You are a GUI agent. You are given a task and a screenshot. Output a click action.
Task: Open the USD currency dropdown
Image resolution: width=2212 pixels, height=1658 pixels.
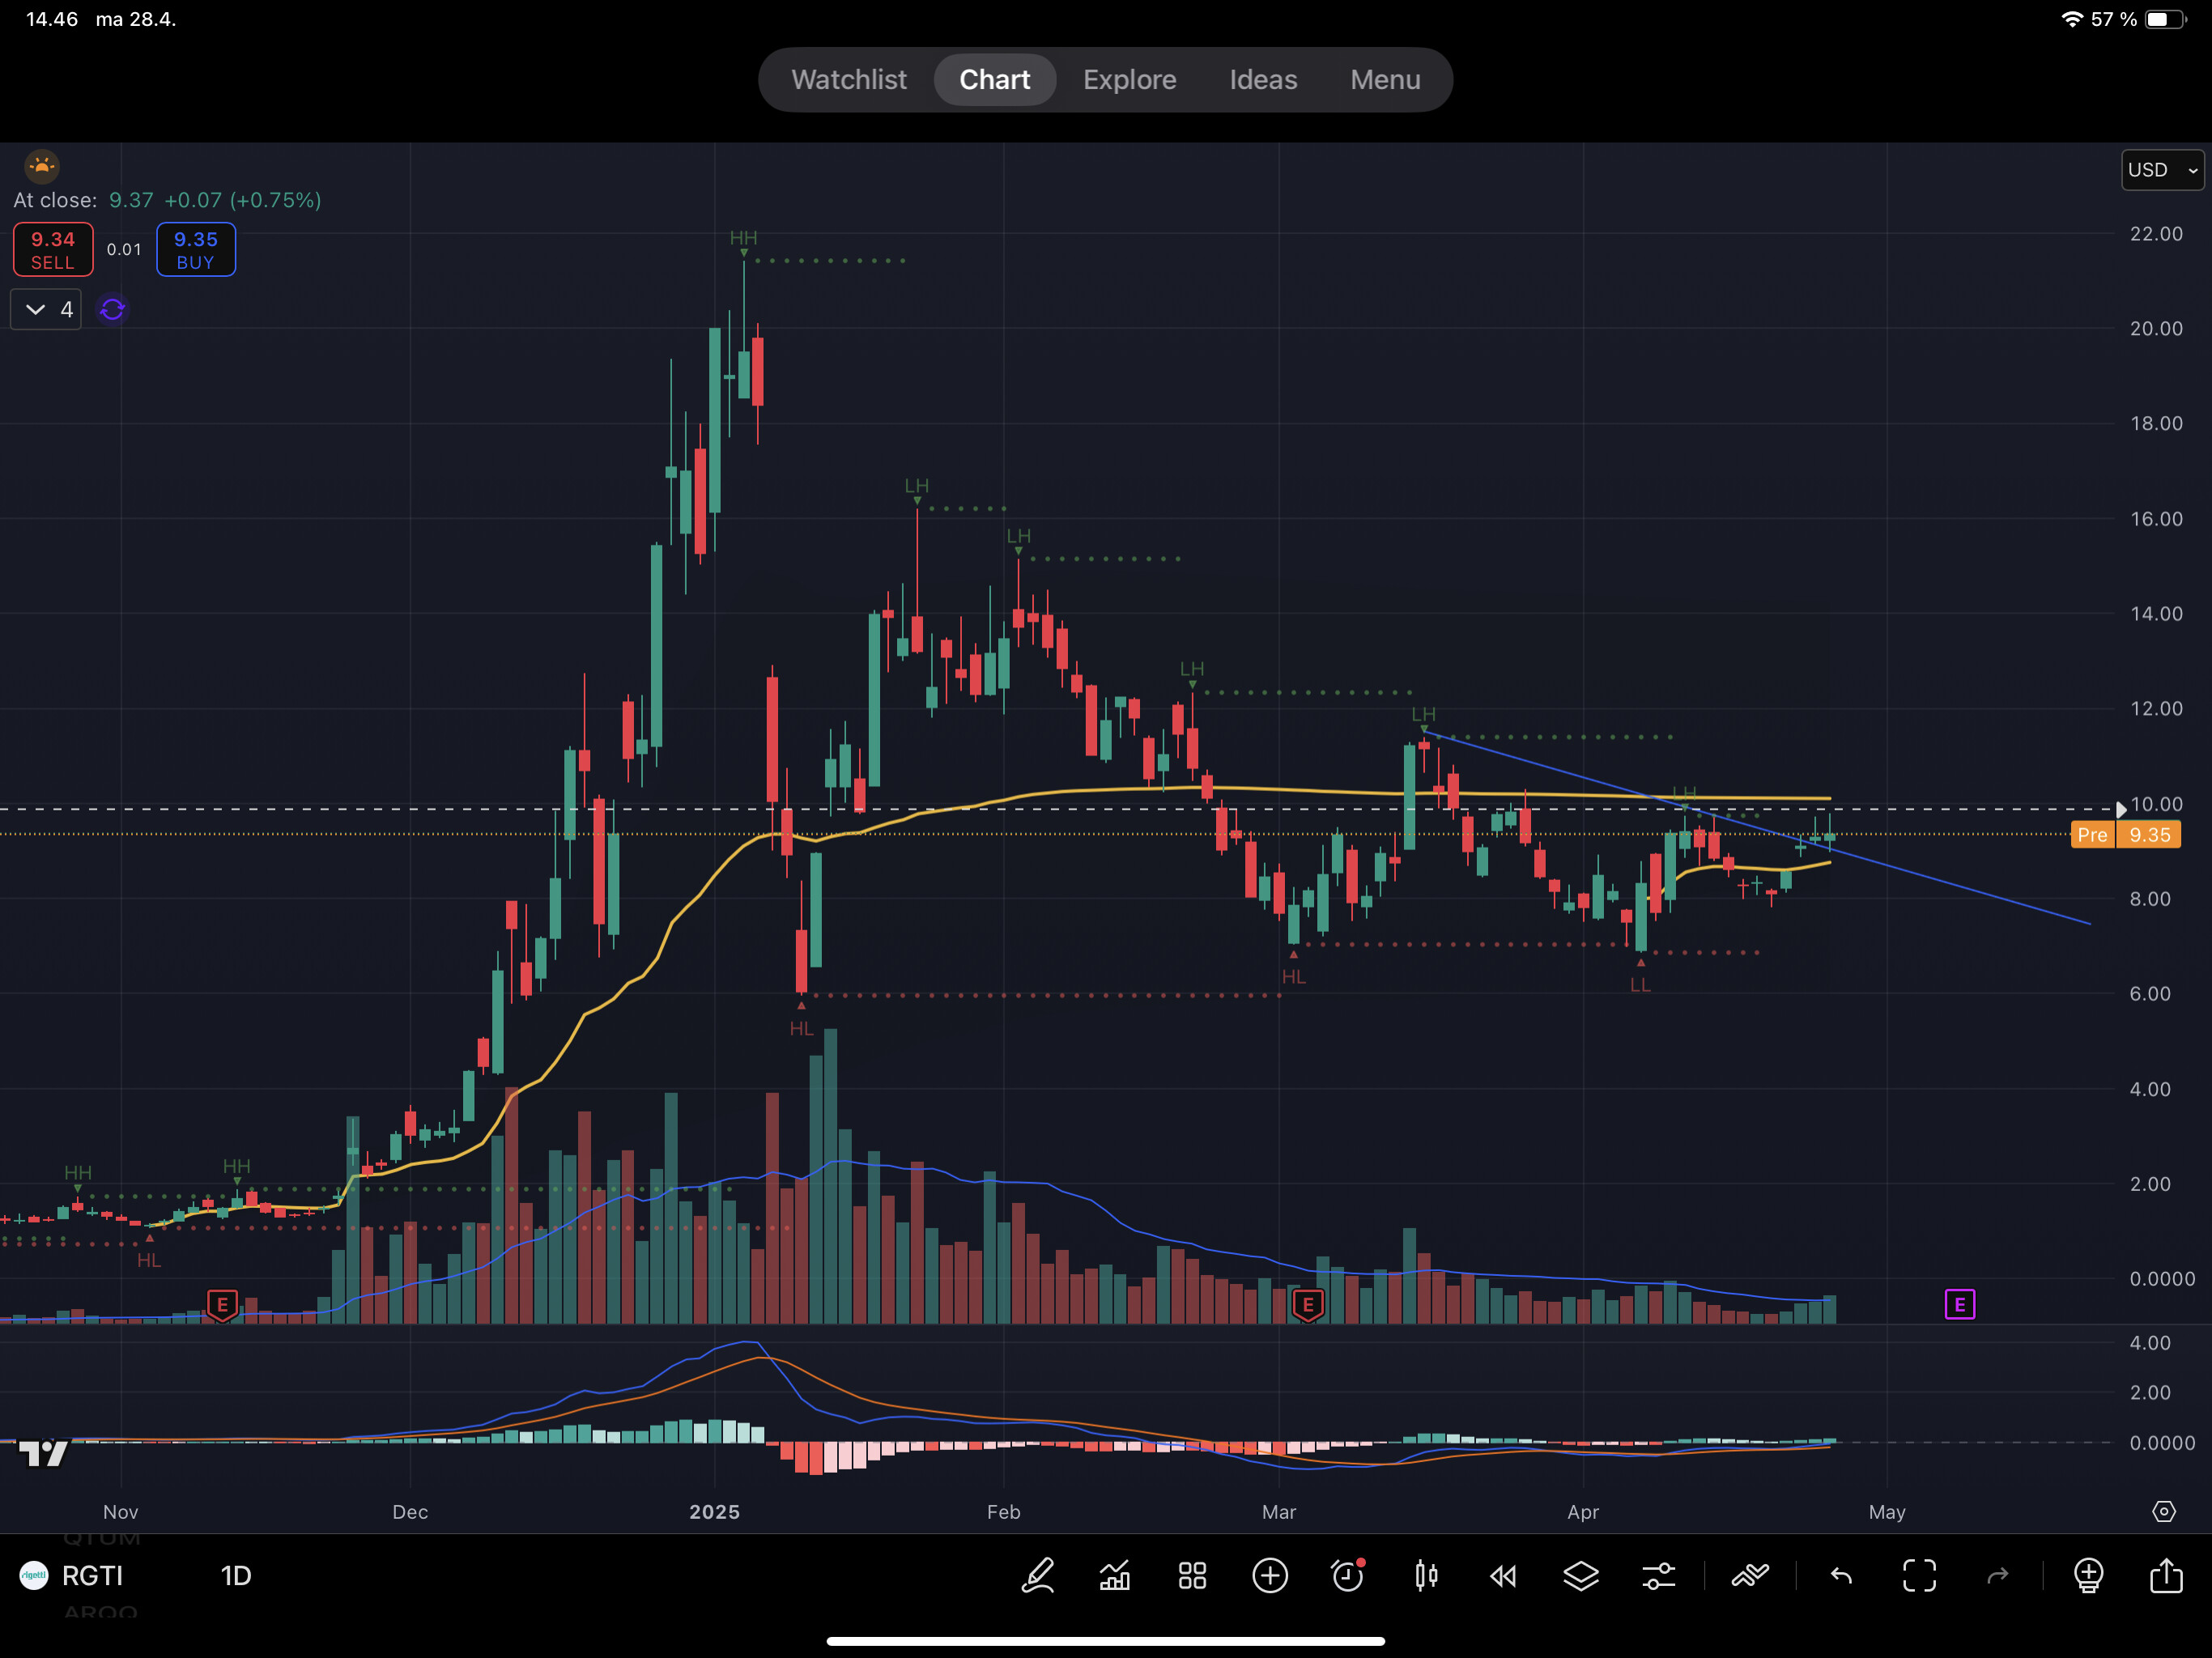pos(2162,170)
